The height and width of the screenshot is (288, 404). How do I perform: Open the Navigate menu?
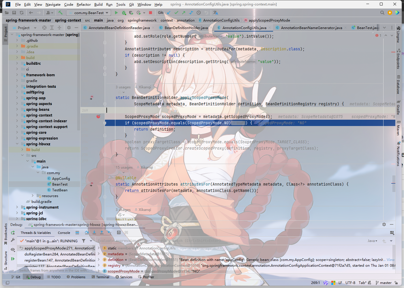(x=53, y=4)
